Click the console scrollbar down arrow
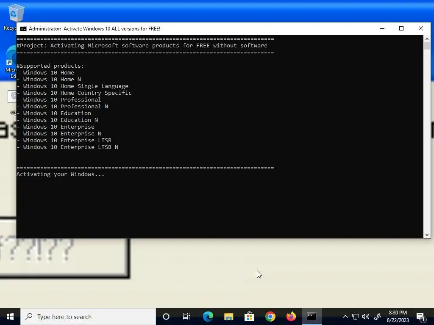This screenshot has height=325, width=434. click(427, 235)
